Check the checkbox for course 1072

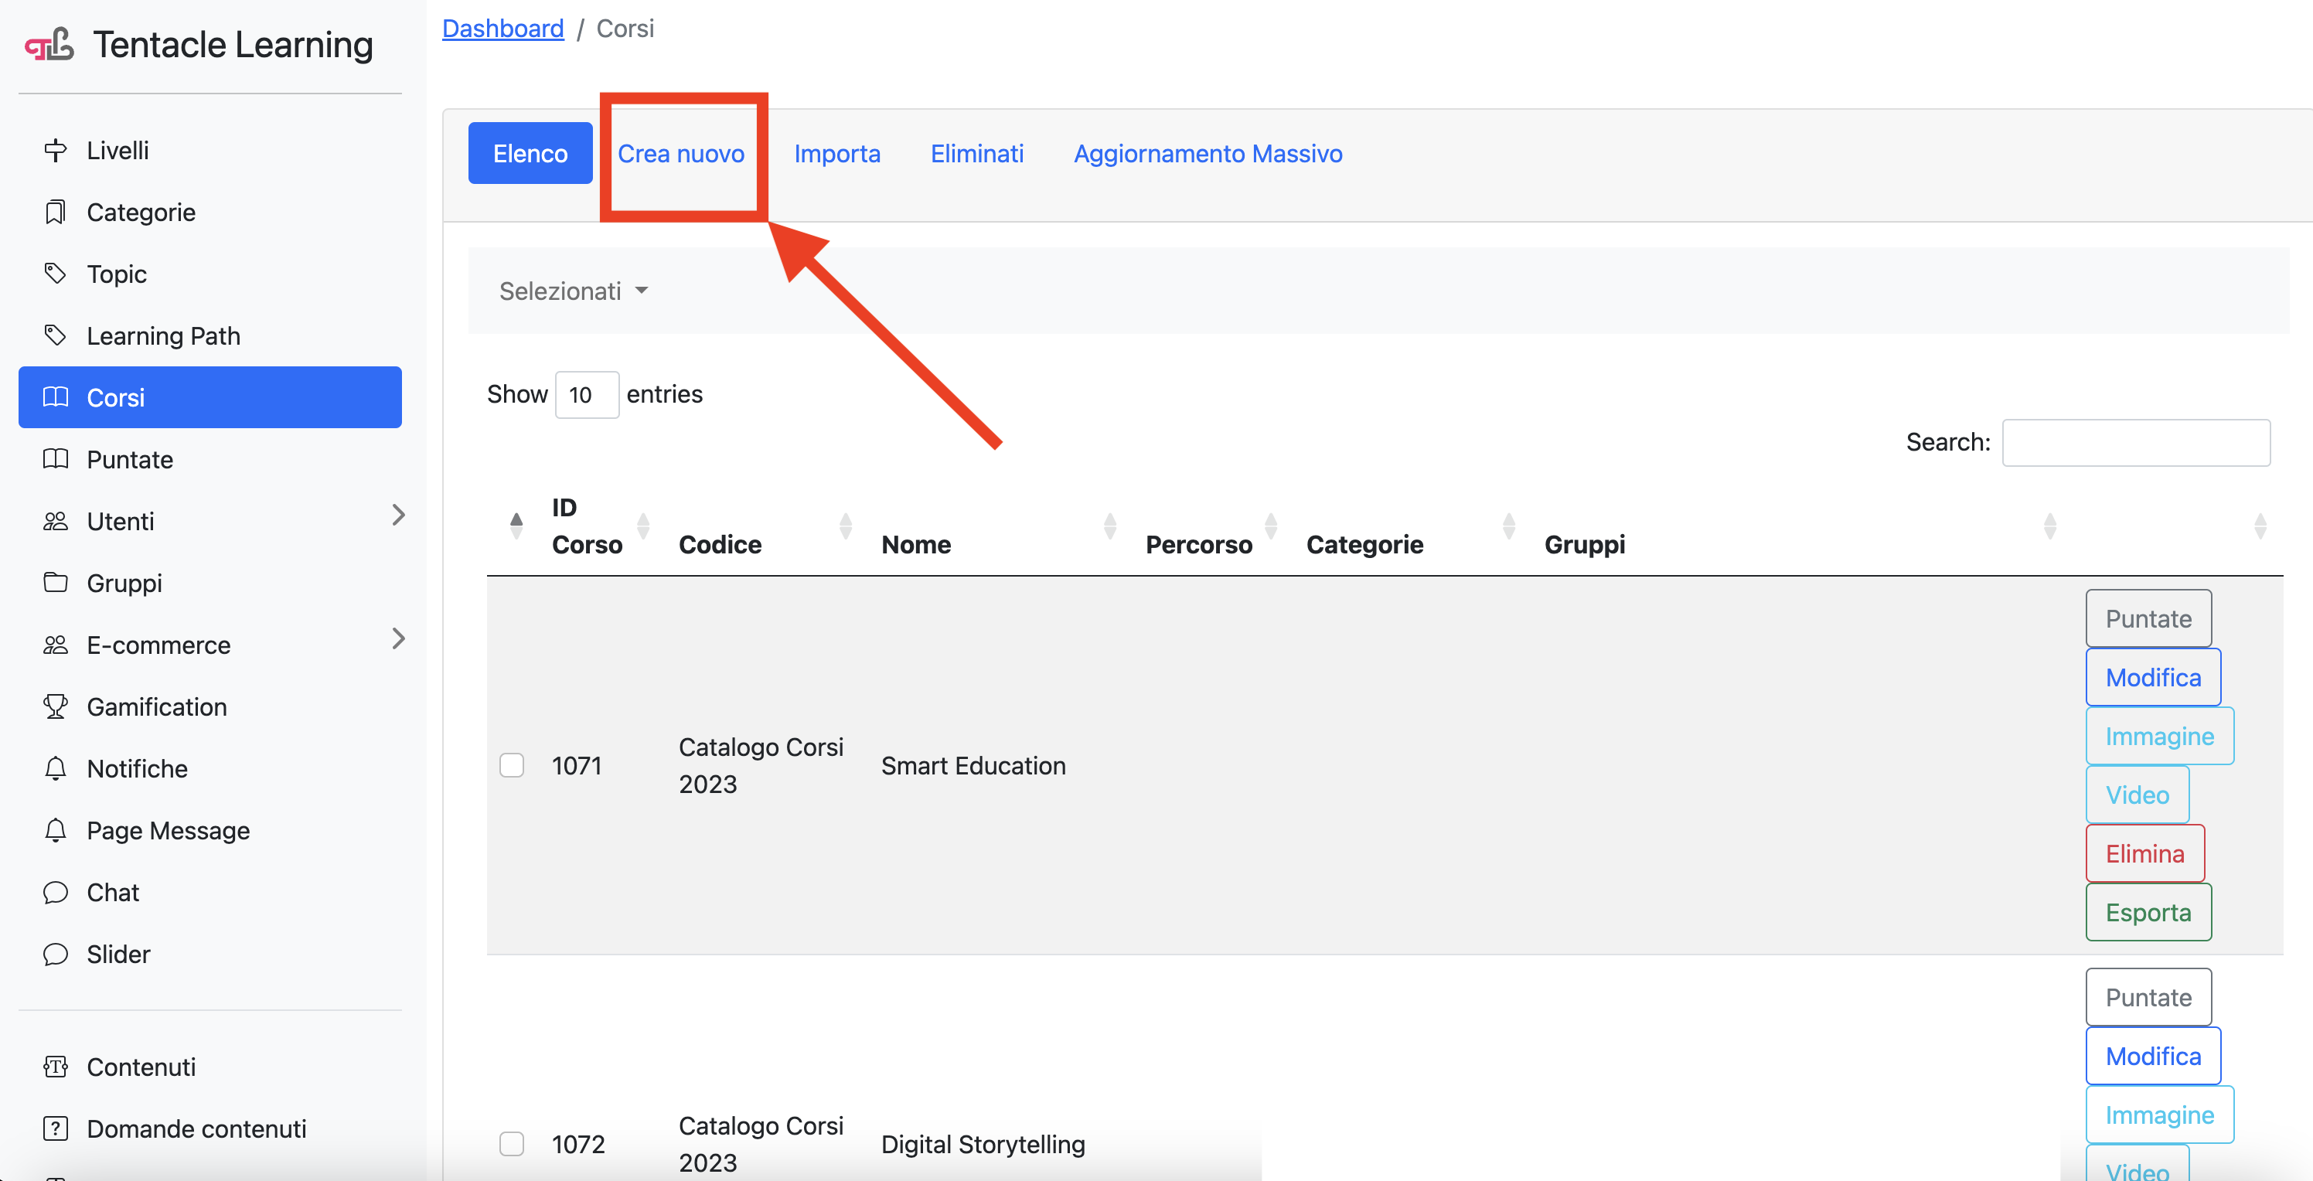pos(512,1144)
